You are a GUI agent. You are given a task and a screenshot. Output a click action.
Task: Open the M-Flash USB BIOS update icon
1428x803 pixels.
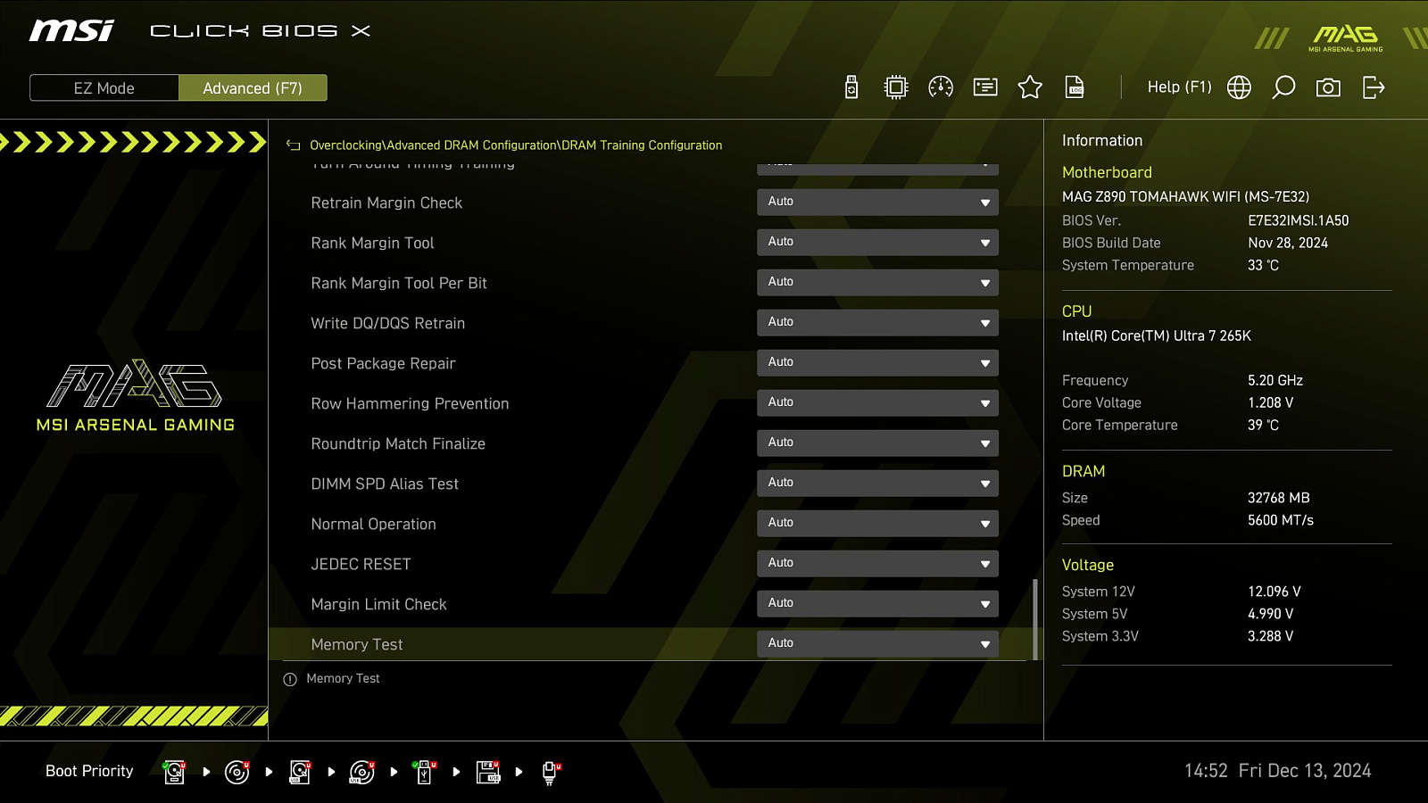[851, 87]
